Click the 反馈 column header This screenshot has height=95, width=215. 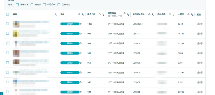(198, 14)
